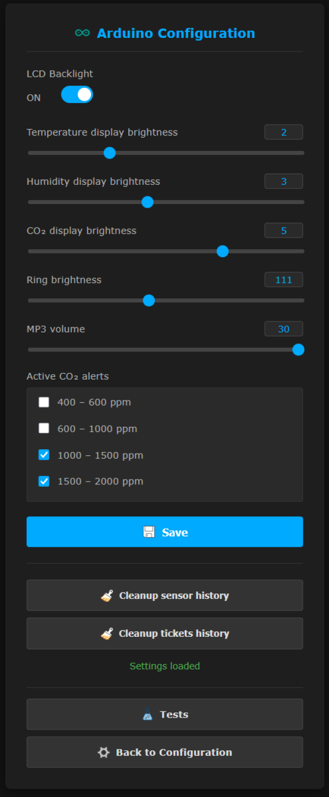Disable the 1500 – 2000 ppm alert

(44, 482)
